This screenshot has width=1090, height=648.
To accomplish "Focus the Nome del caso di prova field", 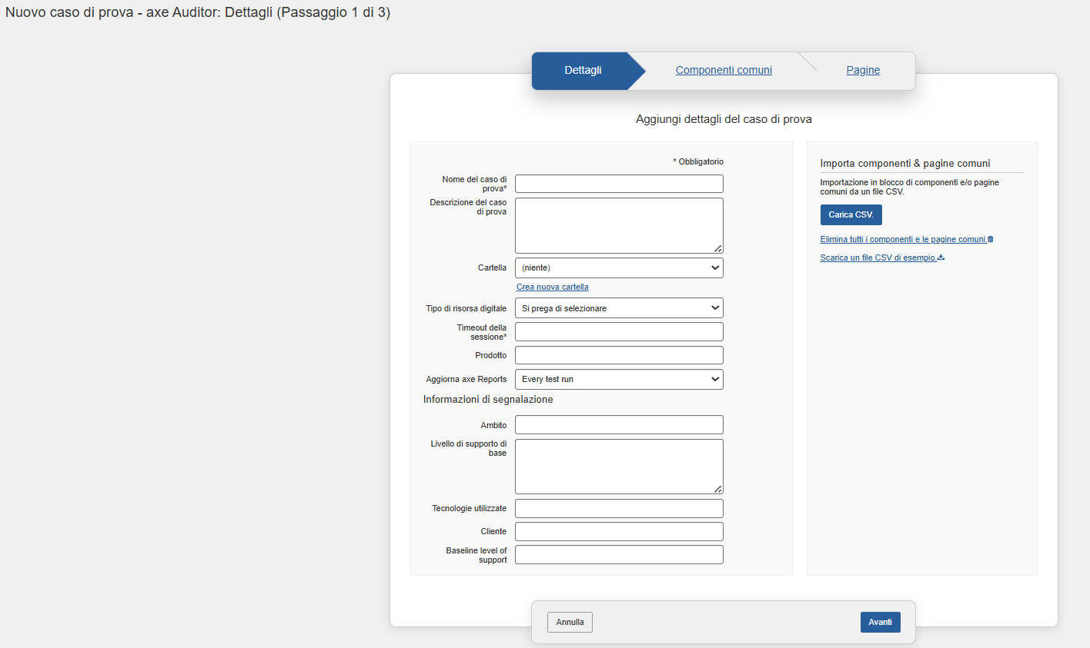I will [x=618, y=184].
